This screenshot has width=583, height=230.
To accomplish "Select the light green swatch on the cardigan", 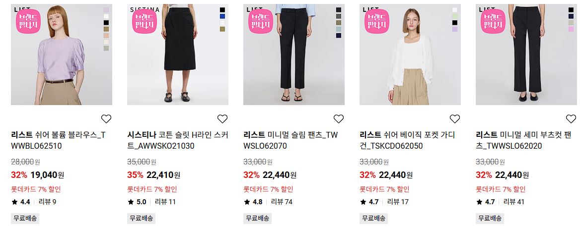I will point(455,16).
